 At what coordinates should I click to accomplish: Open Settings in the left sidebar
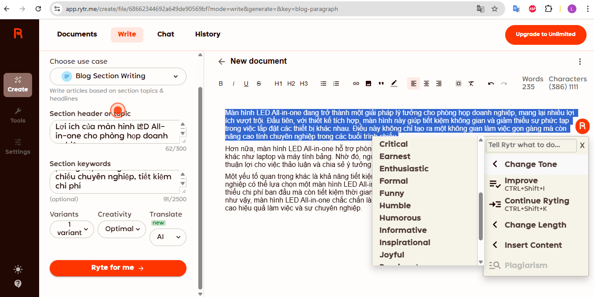(x=18, y=147)
